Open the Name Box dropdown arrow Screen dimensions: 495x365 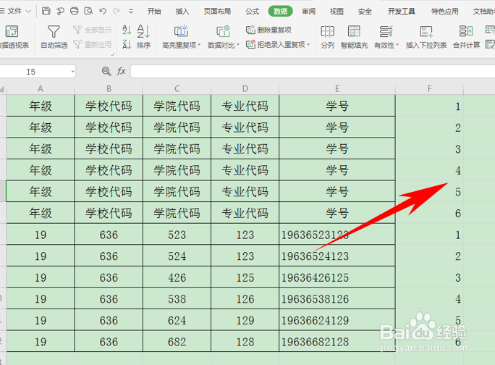tap(72, 72)
